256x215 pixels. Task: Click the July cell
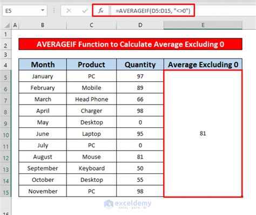(x=43, y=145)
